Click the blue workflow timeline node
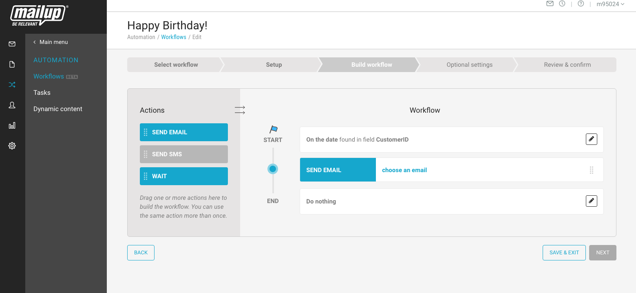This screenshot has height=293, width=636. coord(273,169)
